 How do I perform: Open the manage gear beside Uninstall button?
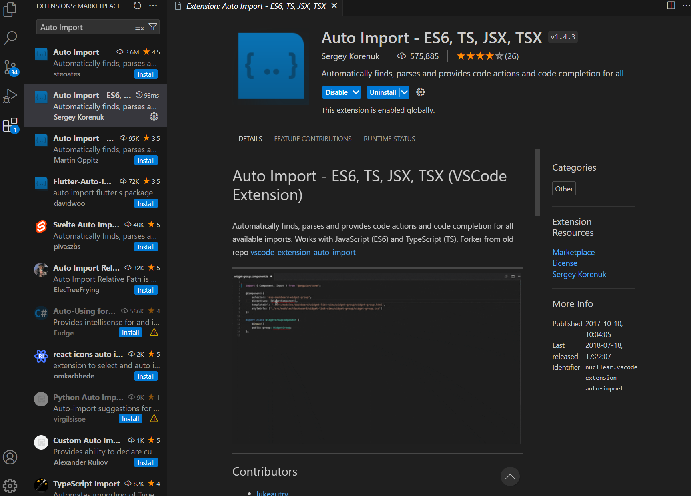[421, 92]
